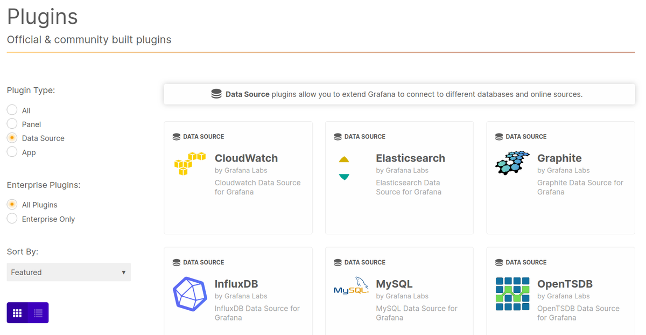Click 'Cloudwatch Data Source for Grafana' description

pos(258,187)
